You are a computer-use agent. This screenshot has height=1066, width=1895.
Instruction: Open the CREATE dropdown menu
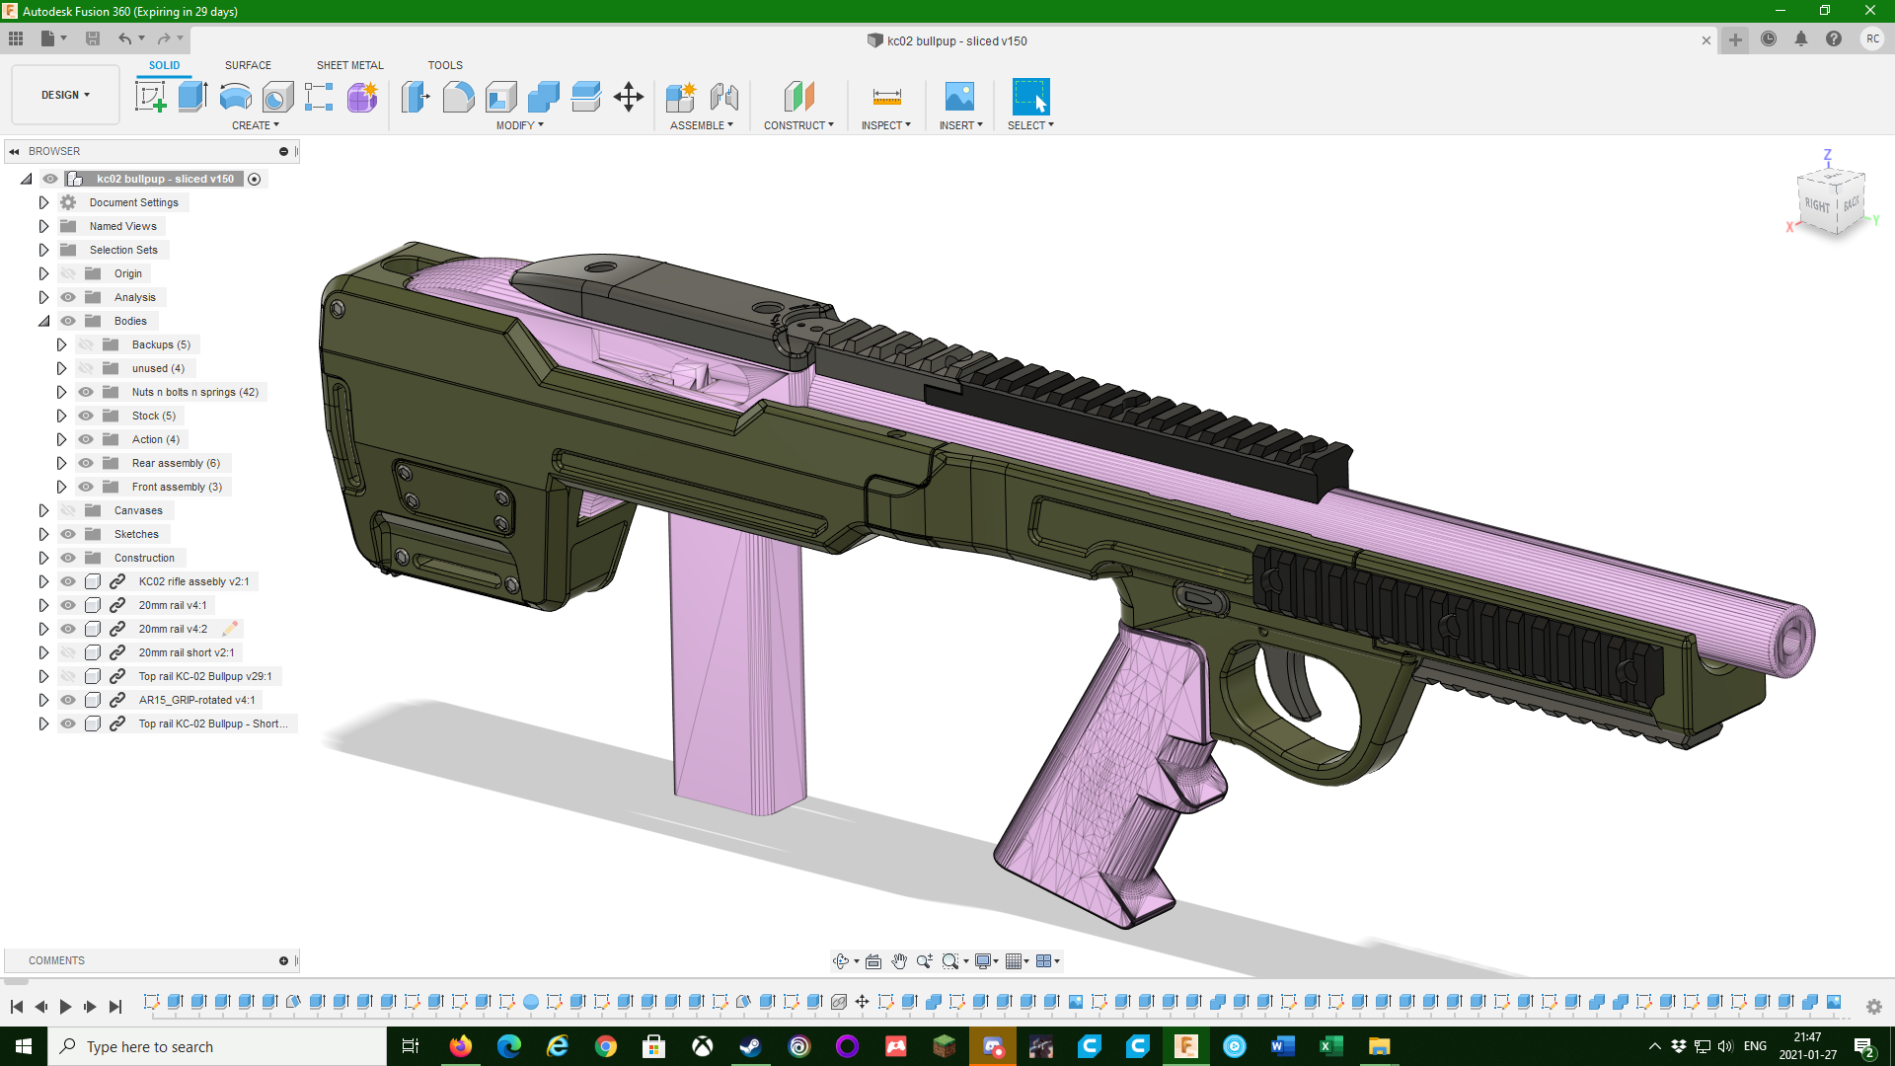[256, 125]
